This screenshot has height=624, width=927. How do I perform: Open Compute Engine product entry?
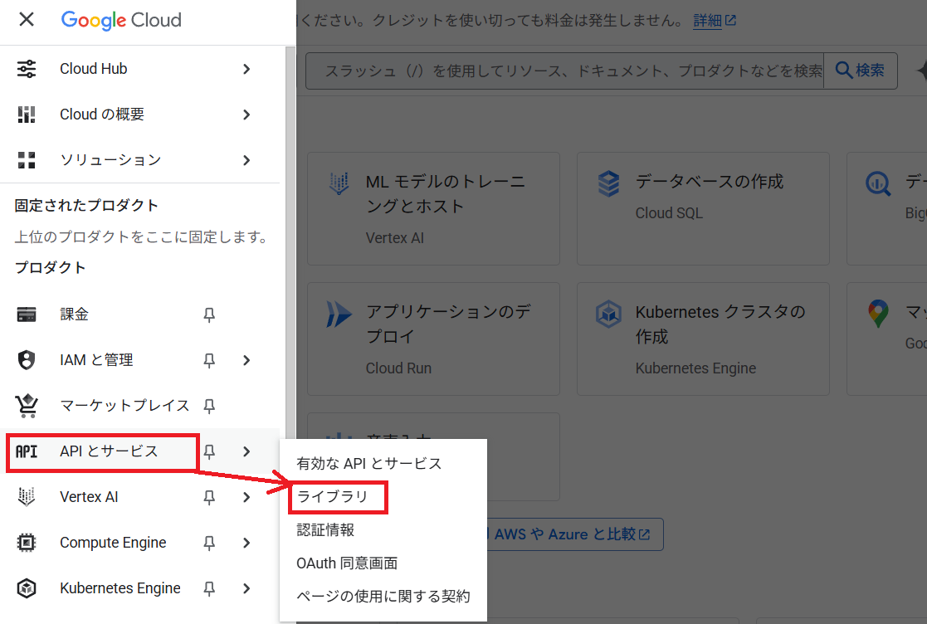coord(139,543)
